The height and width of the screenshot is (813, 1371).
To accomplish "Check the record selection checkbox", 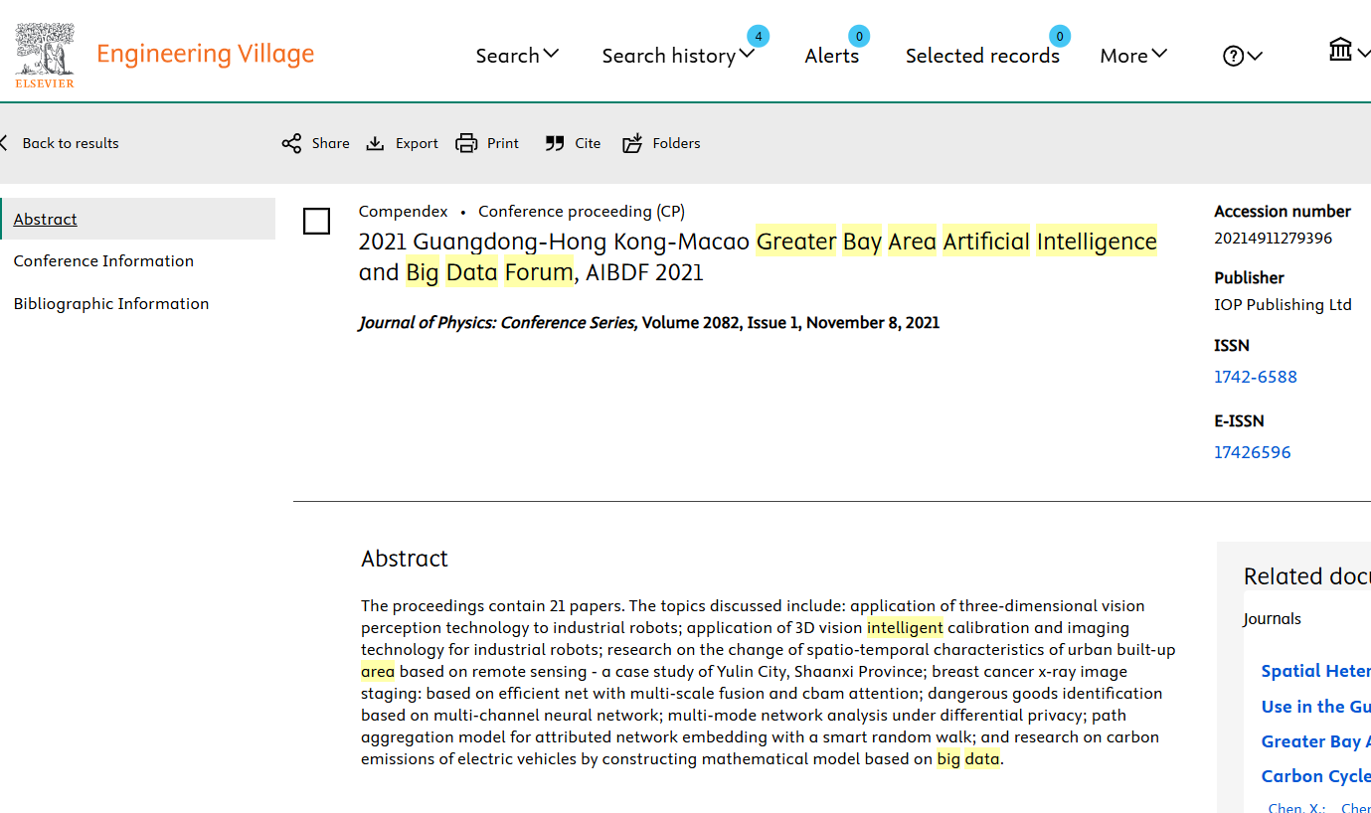I will point(316,221).
